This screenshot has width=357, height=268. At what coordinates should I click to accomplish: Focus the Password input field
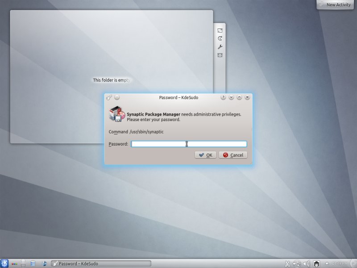point(189,144)
